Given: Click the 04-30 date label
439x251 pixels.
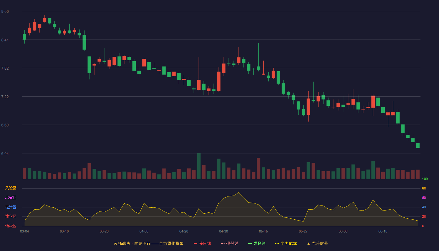Looking at the screenshot, I should 224,231.
